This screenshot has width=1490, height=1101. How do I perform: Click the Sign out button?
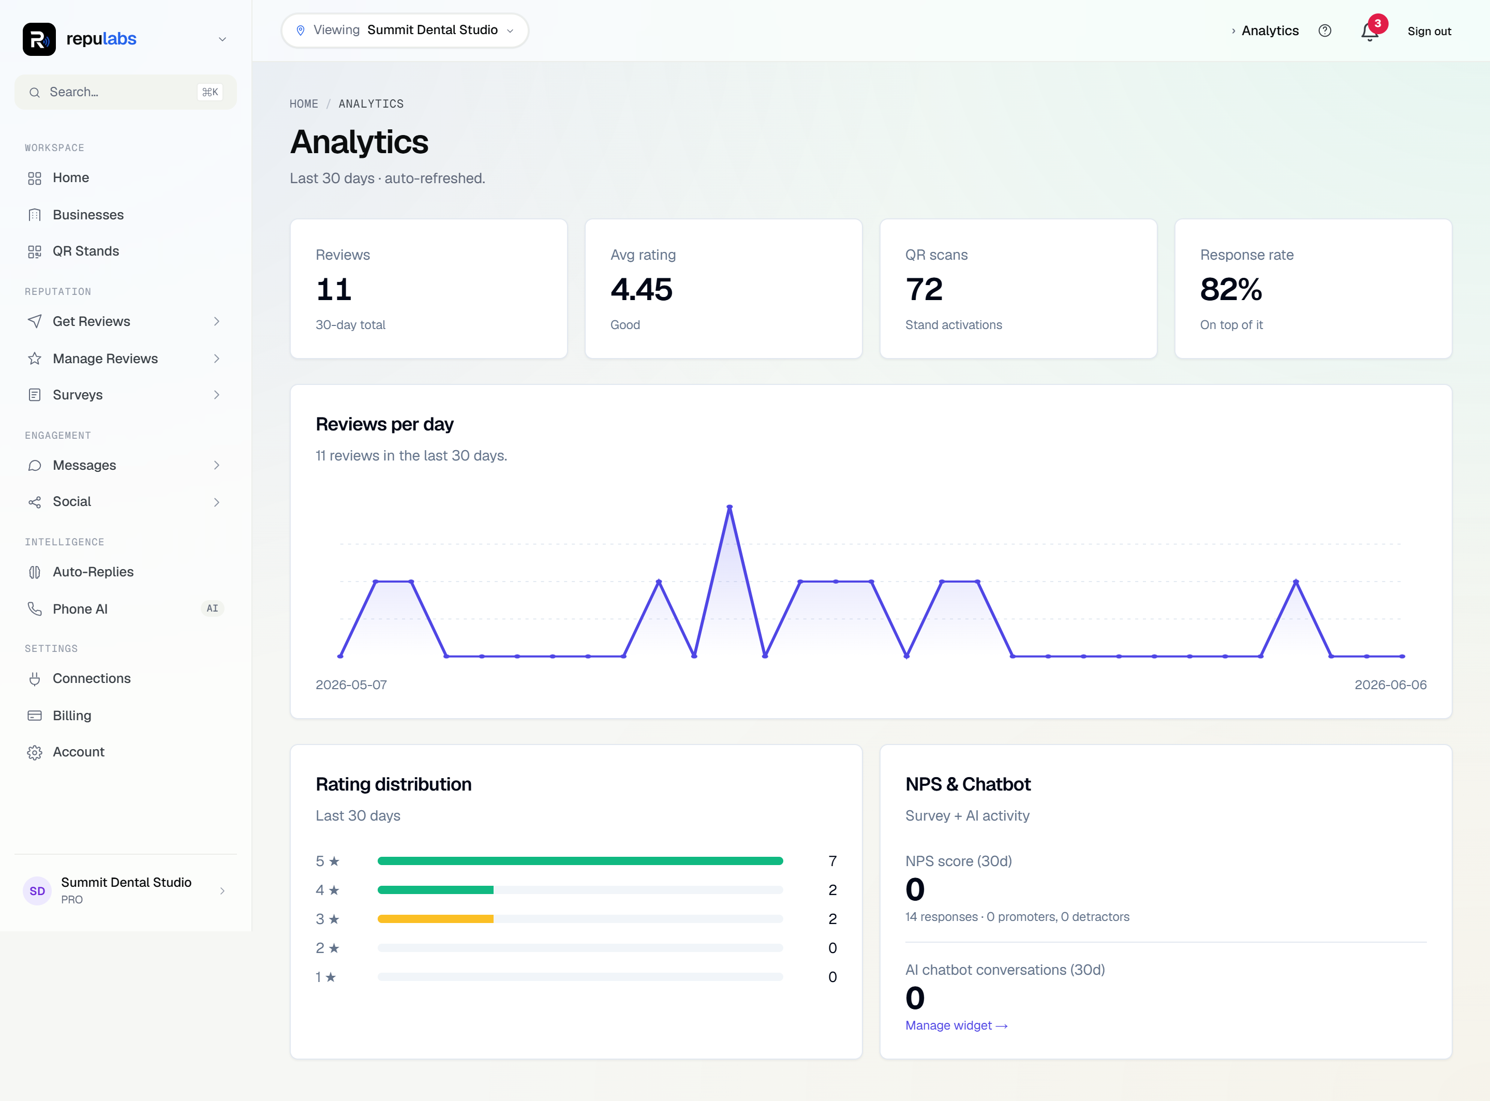click(x=1429, y=32)
